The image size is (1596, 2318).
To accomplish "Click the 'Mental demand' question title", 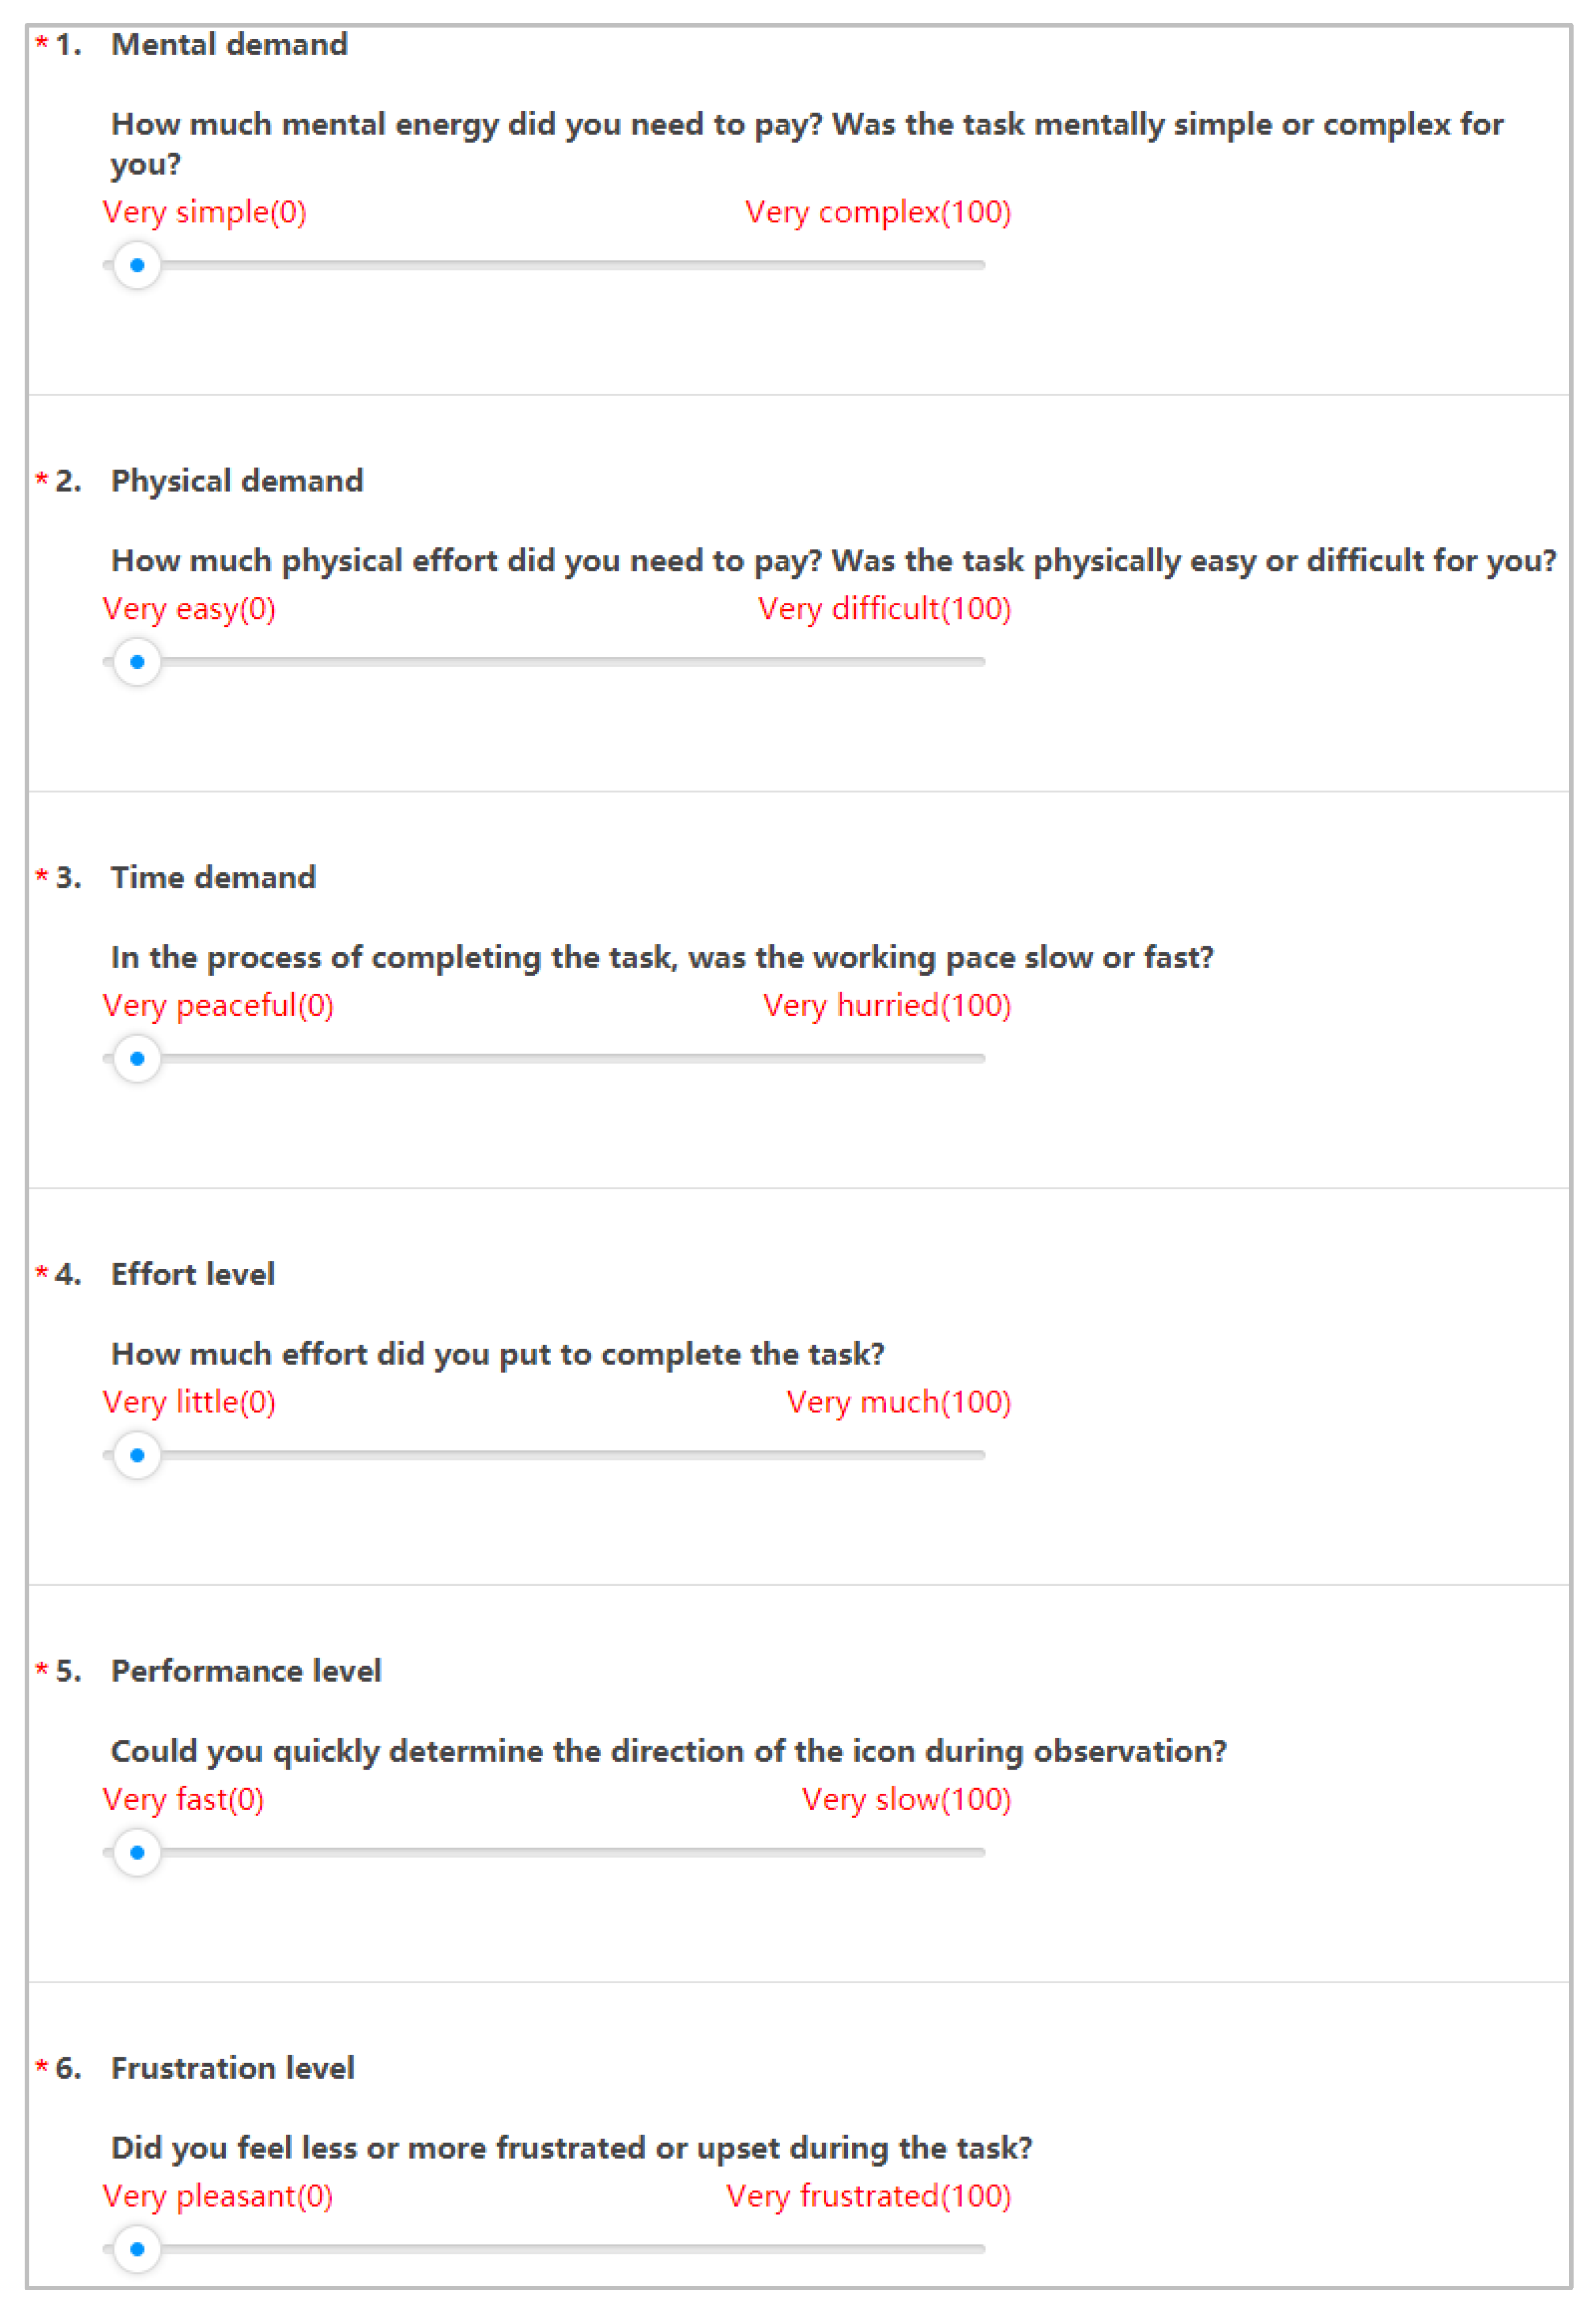I will coord(229,45).
